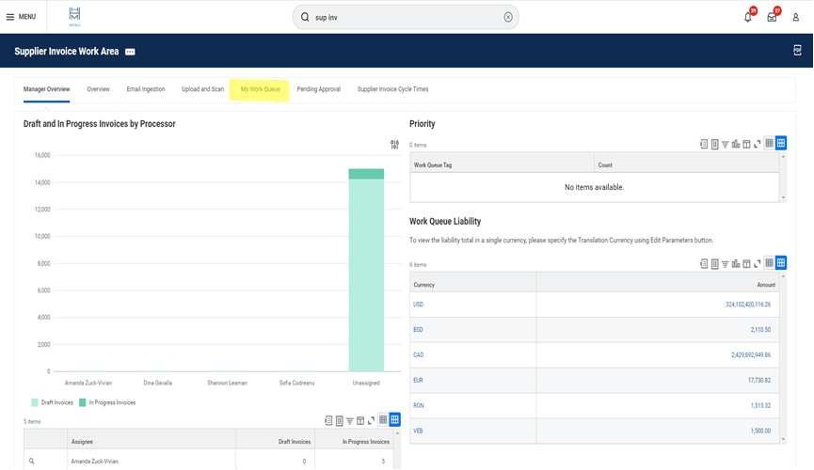The width and height of the screenshot is (814, 470).
Task: Open the user profile icon
Action: click(795, 18)
